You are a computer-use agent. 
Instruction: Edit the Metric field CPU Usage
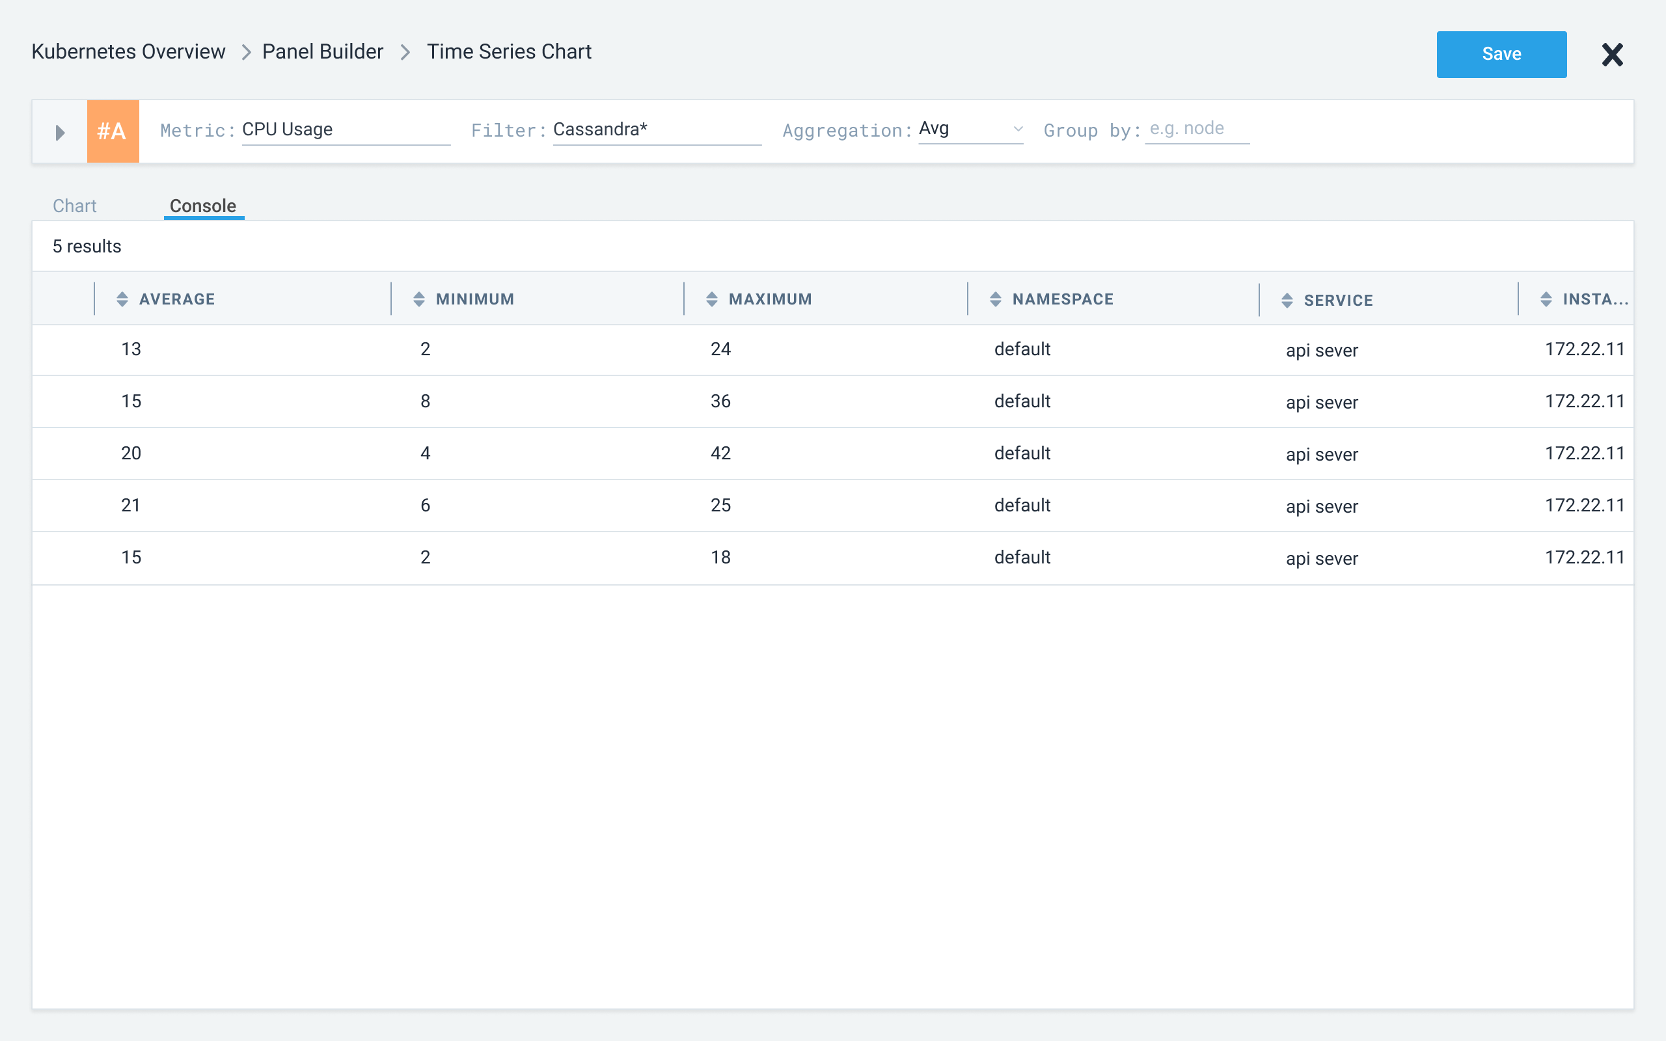pos(346,129)
